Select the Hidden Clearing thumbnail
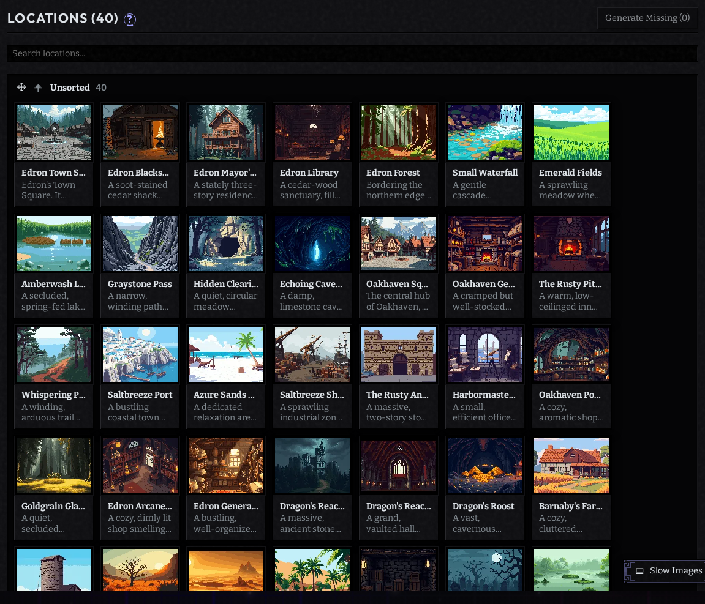Viewport: 705px width, 604px height. (x=226, y=244)
